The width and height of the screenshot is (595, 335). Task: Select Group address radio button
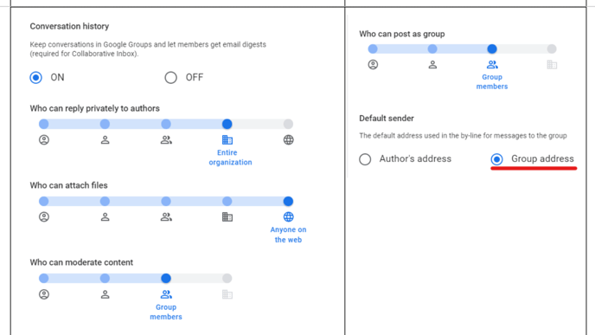[x=496, y=159]
